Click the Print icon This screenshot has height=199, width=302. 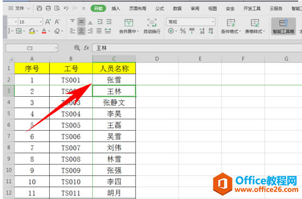click(x=48, y=8)
